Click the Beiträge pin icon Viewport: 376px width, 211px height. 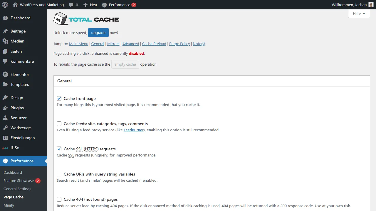[x=5, y=31]
